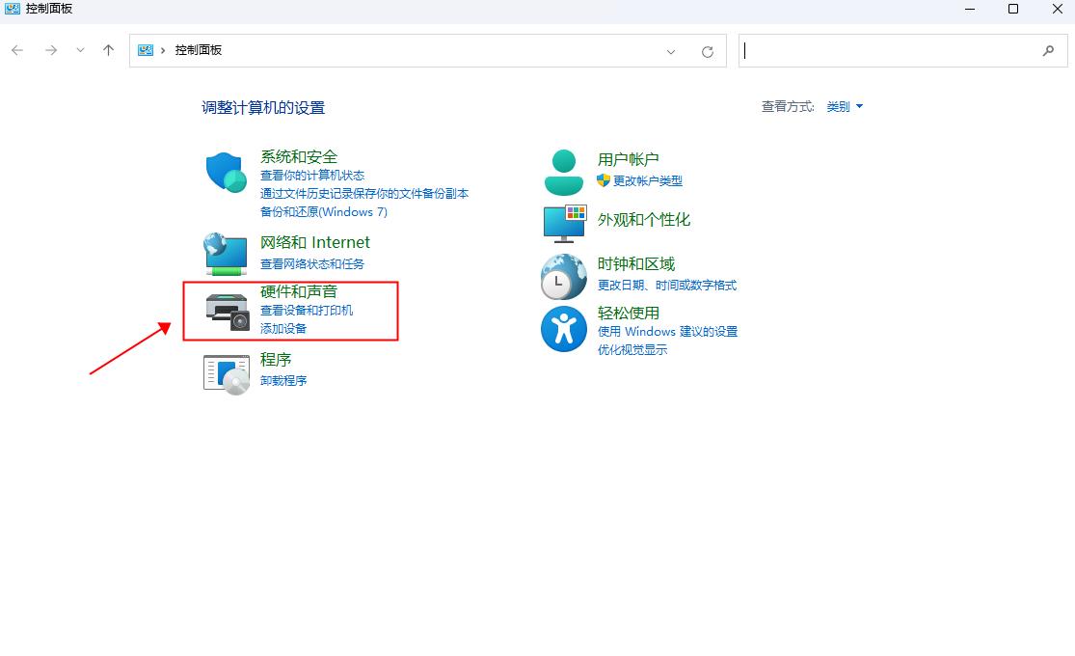1075x656 pixels.
Task: Open 硬件和声音 printer icon
Action: click(x=225, y=309)
